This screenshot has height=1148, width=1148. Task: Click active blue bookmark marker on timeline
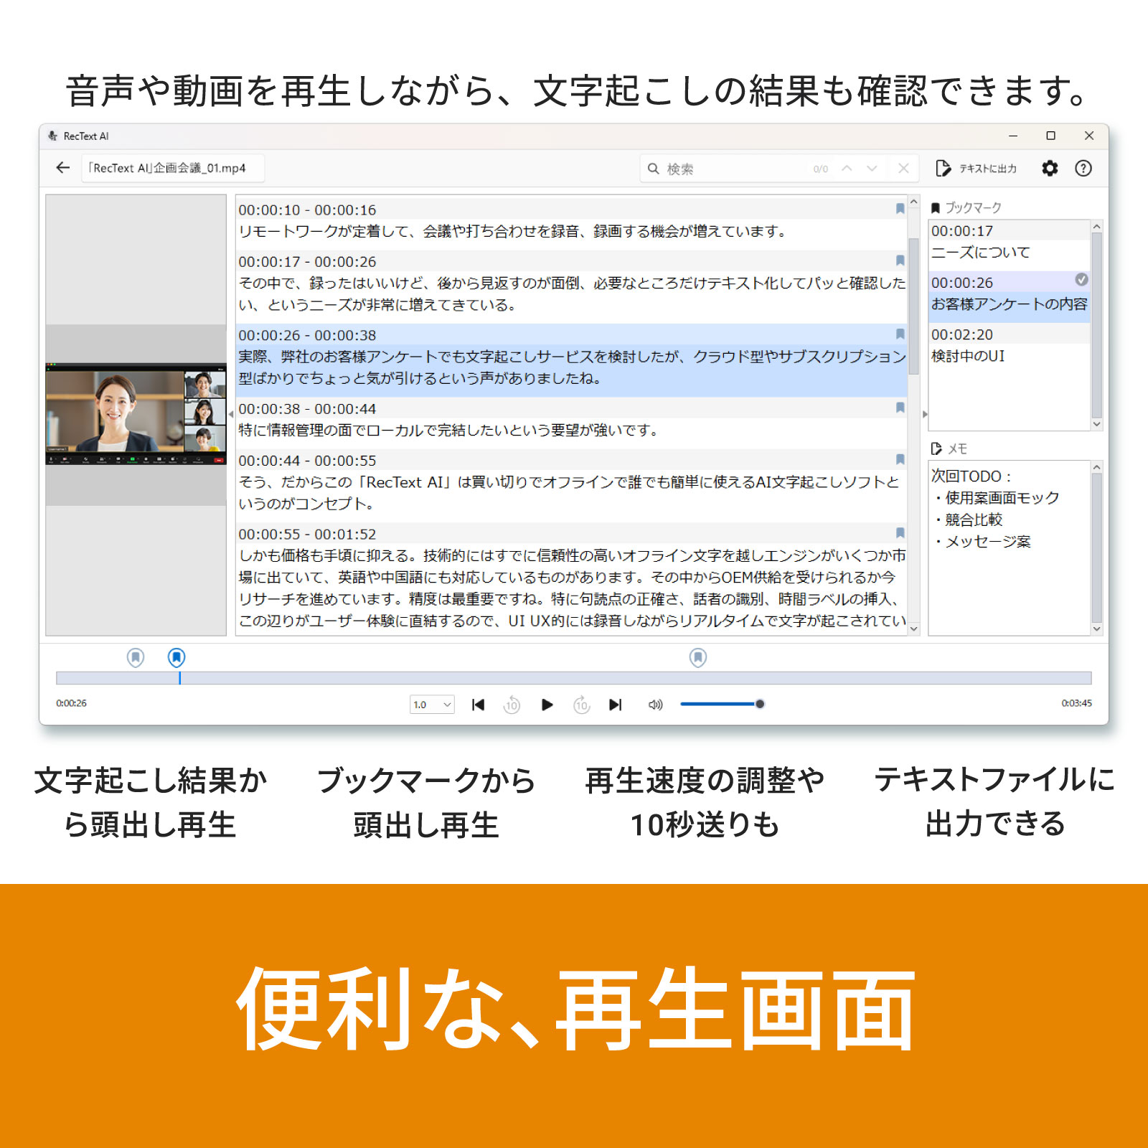point(177,657)
